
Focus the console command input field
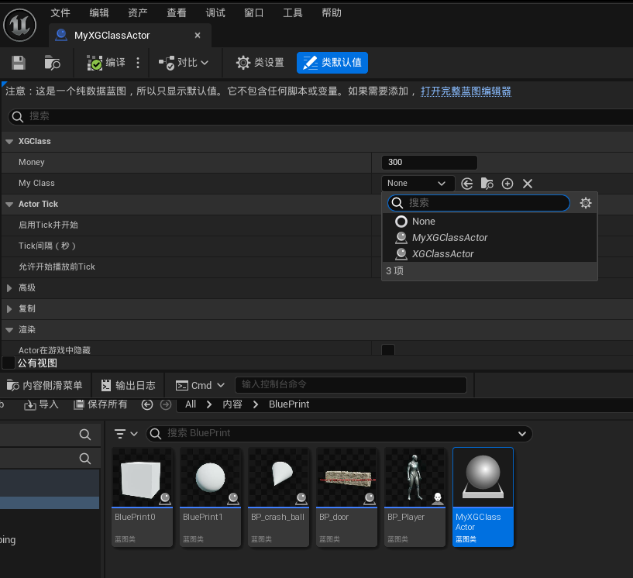pyautogui.click(x=351, y=384)
